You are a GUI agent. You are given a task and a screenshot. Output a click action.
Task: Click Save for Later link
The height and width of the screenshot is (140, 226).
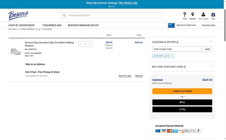pos(125,76)
